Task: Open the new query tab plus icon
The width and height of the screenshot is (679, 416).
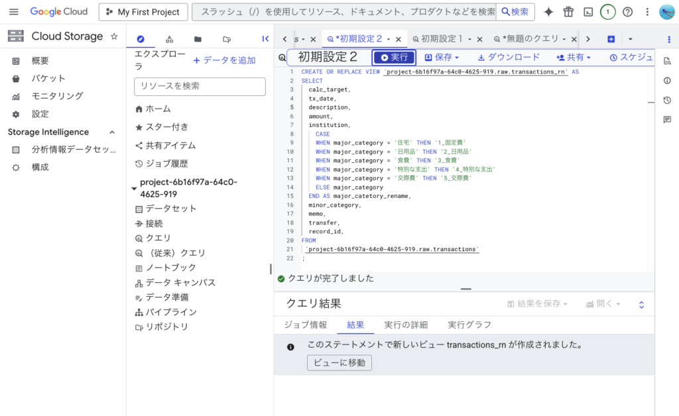Action: (x=611, y=39)
